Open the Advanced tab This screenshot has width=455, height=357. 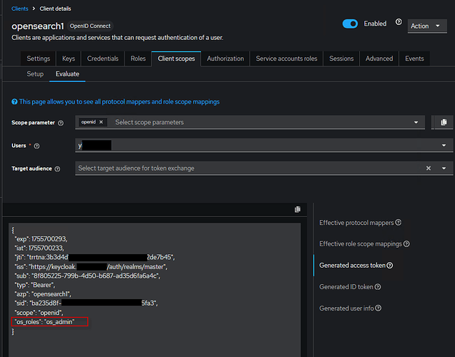pos(379,59)
